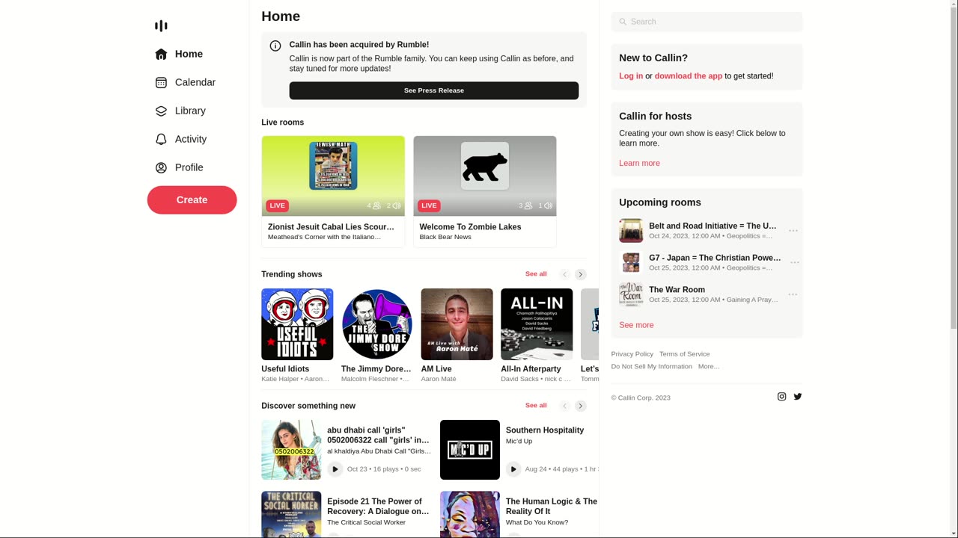Click speakers icon on Zombie Lakes room
This screenshot has width=958, height=538.
(x=548, y=205)
